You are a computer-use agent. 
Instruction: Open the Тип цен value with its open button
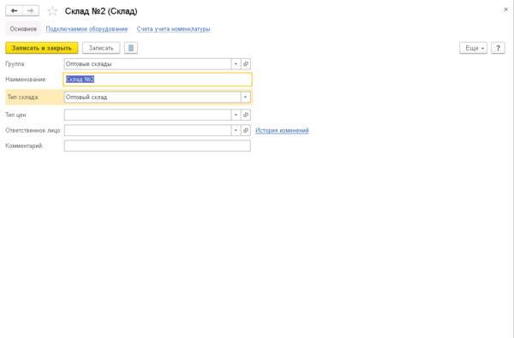point(246,115)
